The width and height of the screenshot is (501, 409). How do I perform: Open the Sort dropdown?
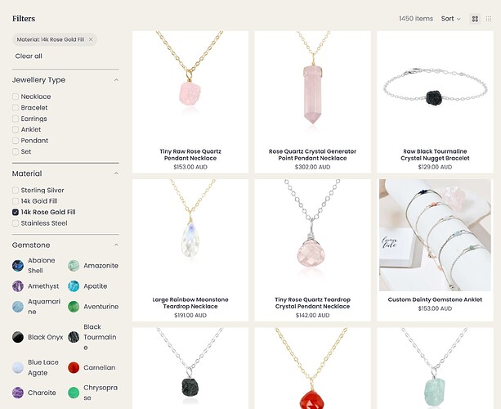tap(451, 19)
